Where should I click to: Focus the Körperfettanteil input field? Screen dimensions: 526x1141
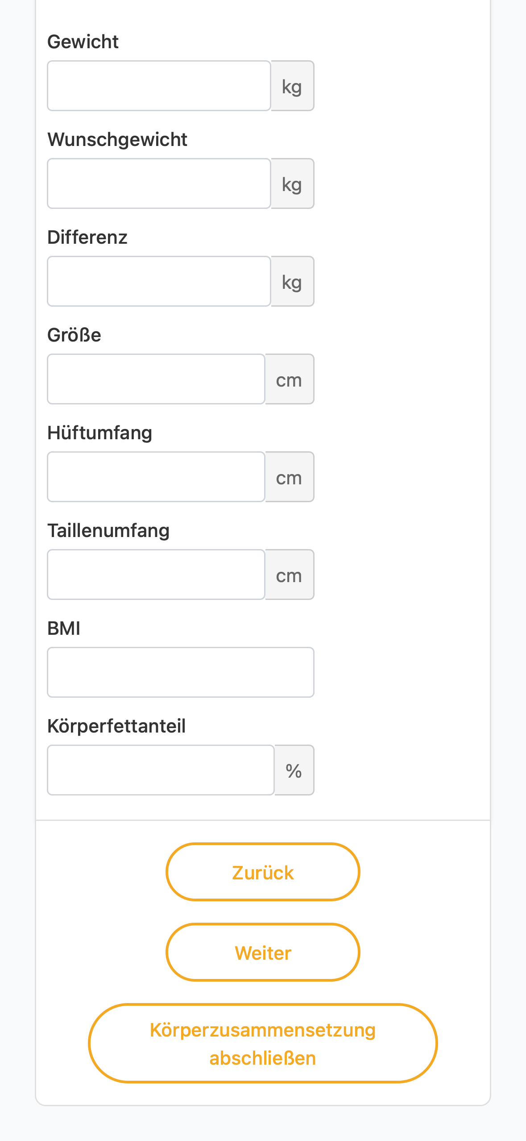(x=161, y=770)
